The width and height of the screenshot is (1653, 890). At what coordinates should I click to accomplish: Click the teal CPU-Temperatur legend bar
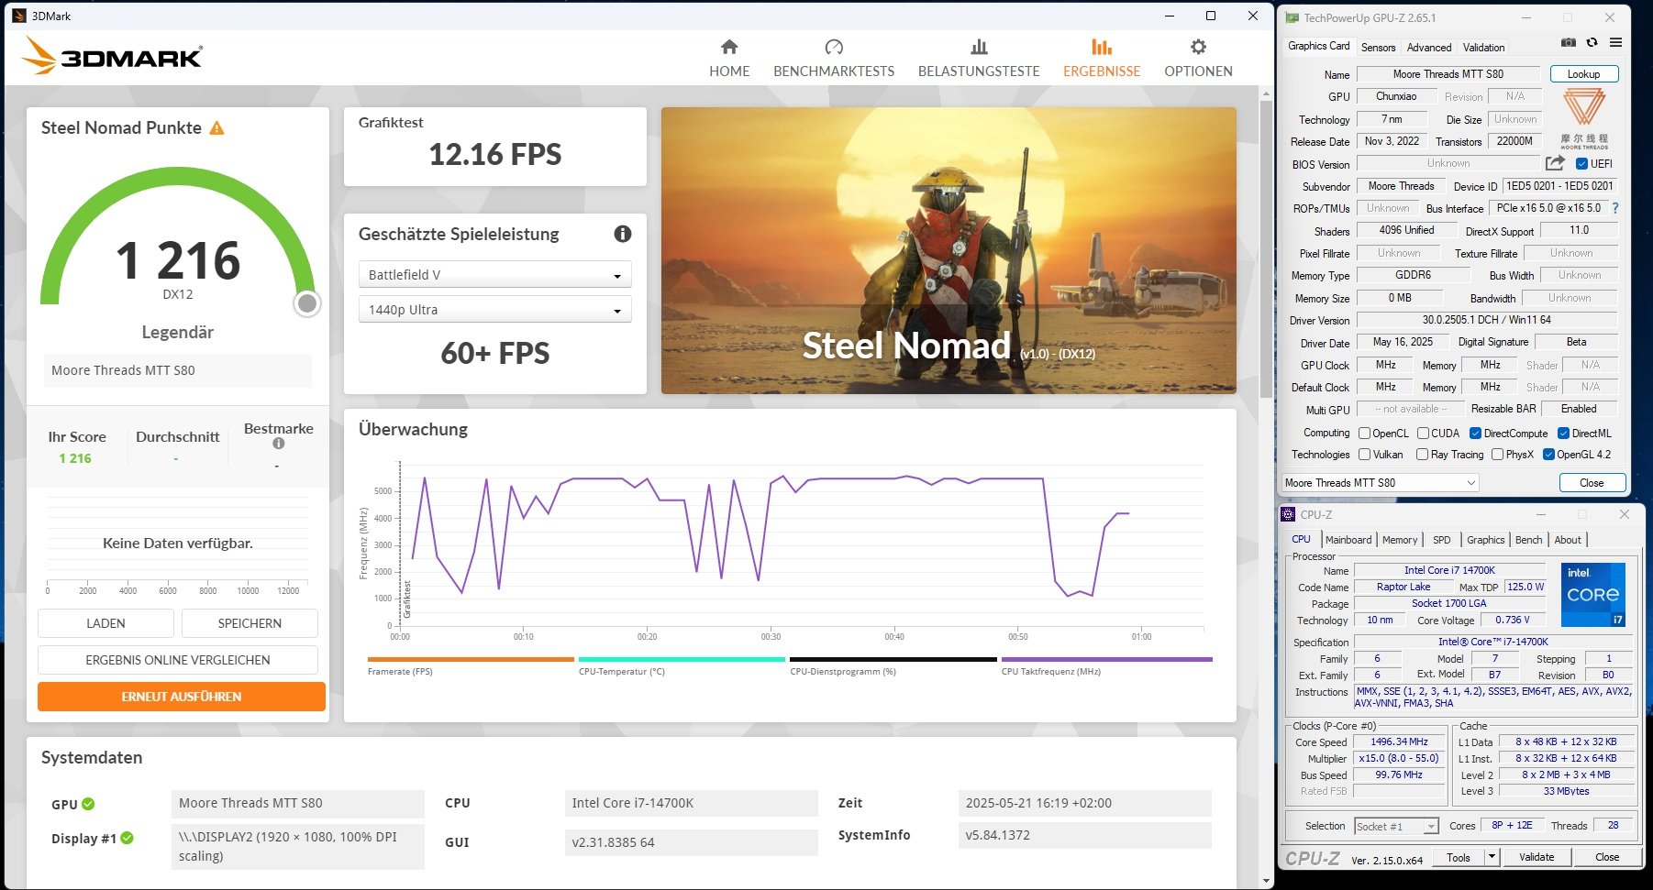pos(682,659)
